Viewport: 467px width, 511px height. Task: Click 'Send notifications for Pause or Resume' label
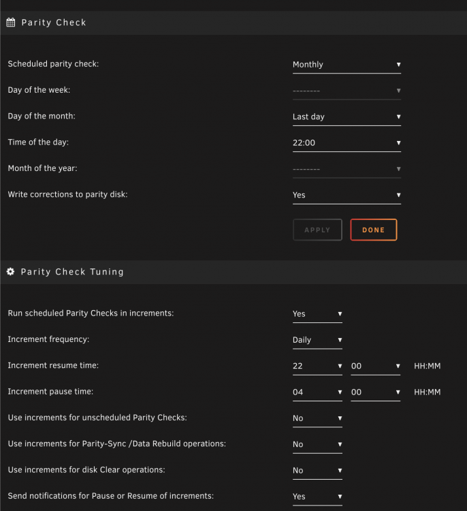coord(111,496)
